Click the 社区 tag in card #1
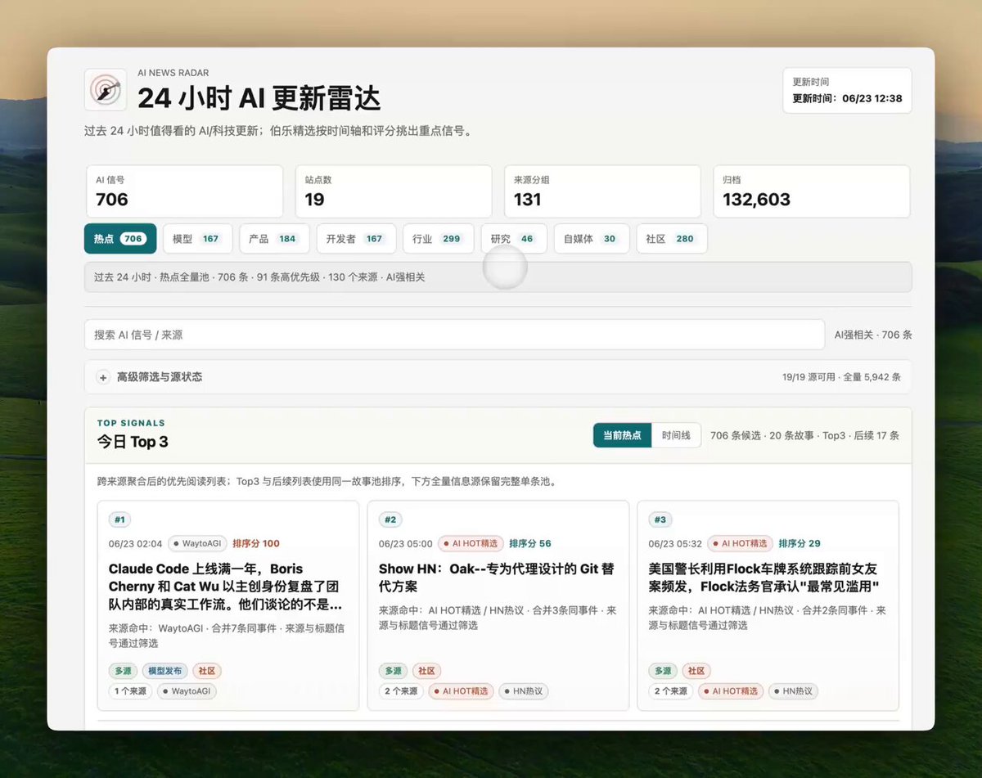 click(207, 671)
